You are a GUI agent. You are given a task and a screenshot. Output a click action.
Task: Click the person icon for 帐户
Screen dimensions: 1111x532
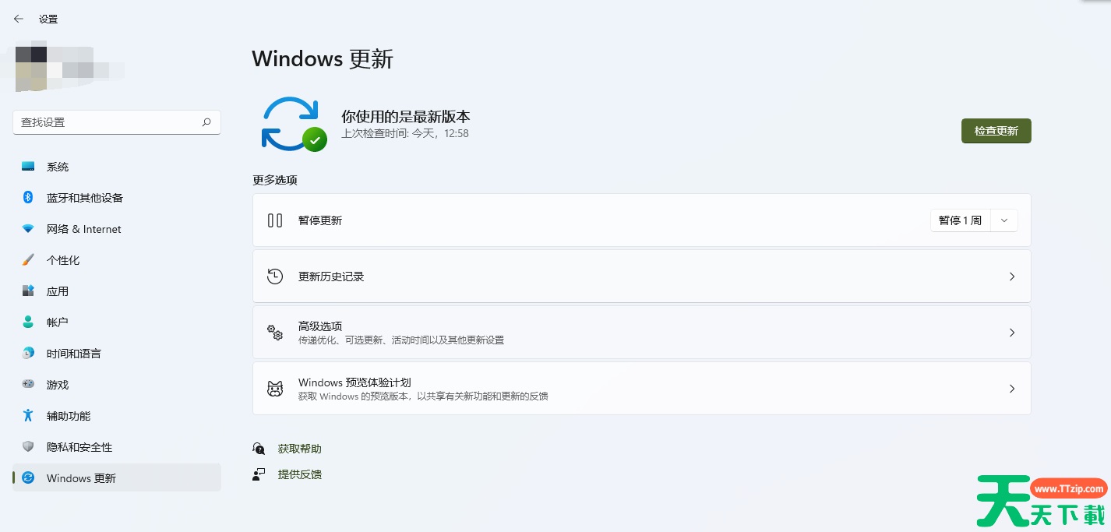tap(28, 322)
